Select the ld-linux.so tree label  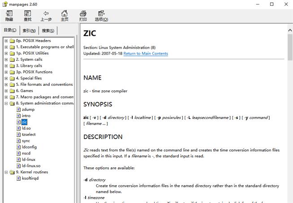click(x=31, y=166)
